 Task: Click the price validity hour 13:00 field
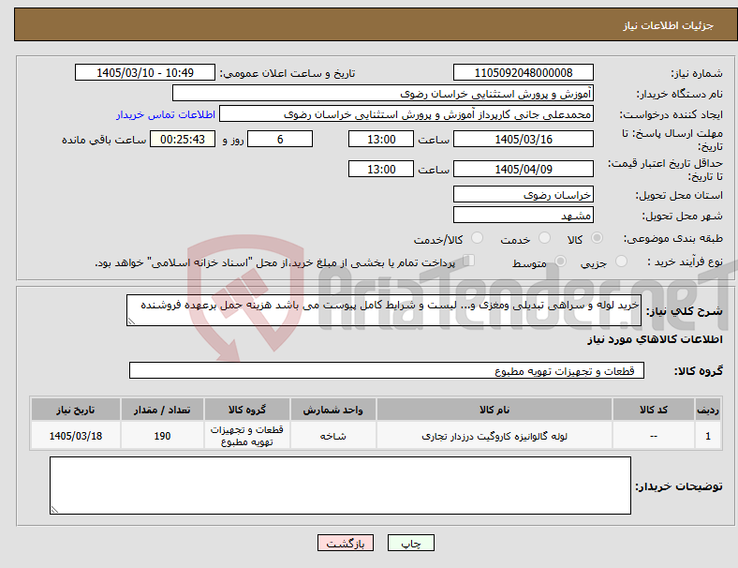pyautogui.click(x=381, y=169)
